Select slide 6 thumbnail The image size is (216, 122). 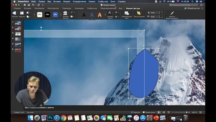[x=18, y=50]
